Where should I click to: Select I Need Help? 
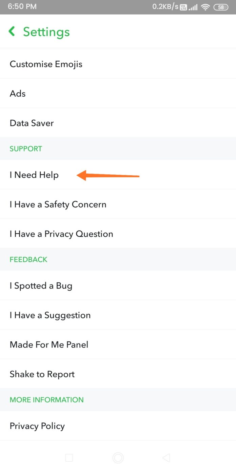(34, 175)
